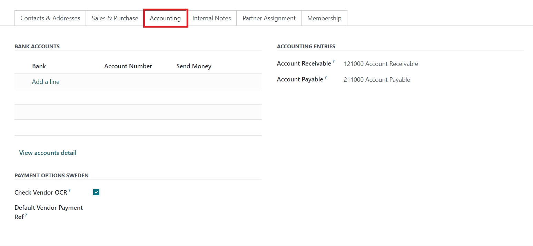Open the Partner Assignment tab
Image resolution: width=533 pixels, height=246 pixels.
click(x=269, y=18)
